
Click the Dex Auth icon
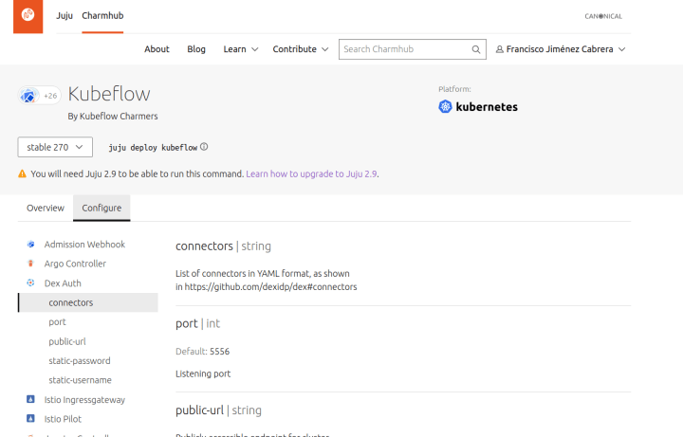point(30,282)
